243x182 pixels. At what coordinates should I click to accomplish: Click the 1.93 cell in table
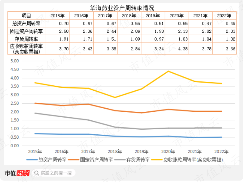click(153, 31)
